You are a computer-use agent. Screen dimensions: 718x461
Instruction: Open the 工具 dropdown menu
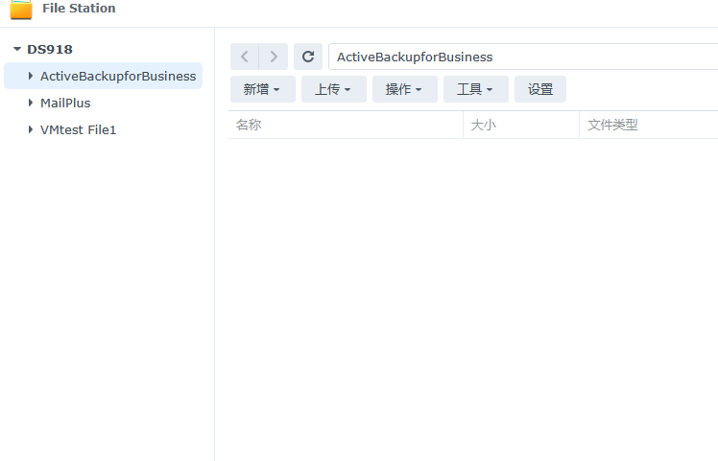click(x=475, y=89)
